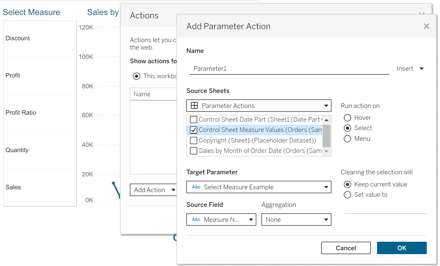Select Profit in the Select Measure list
Viewport: 440px width, 266px height.
pyautogui.click(x=40, y=76)
